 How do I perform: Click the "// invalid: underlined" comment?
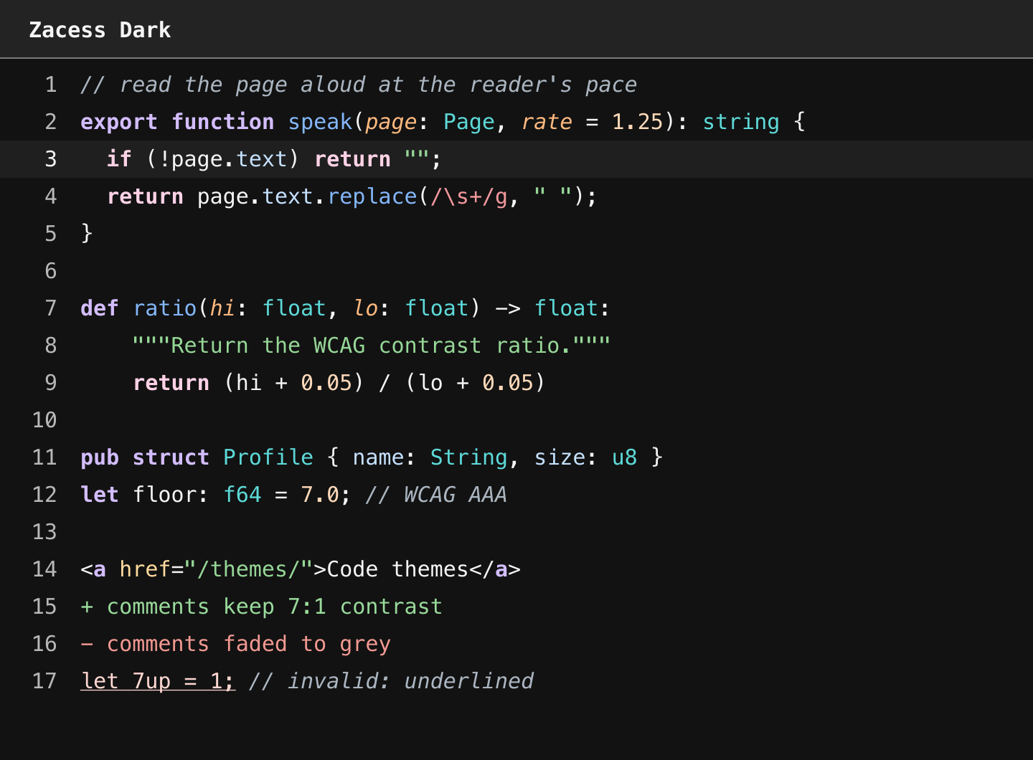click(x=392, y=681)
